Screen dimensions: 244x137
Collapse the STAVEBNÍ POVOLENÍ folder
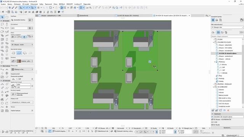pyautogui.click(x=213, y=42)
